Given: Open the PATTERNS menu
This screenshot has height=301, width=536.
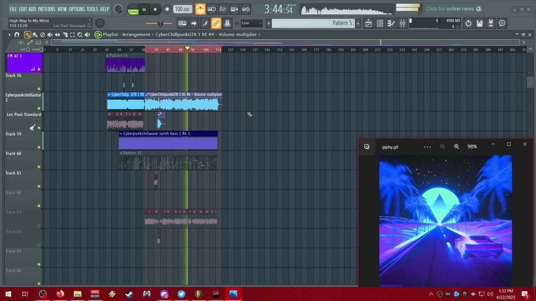Looking at the screenshot, I should (x=46, y=9).
